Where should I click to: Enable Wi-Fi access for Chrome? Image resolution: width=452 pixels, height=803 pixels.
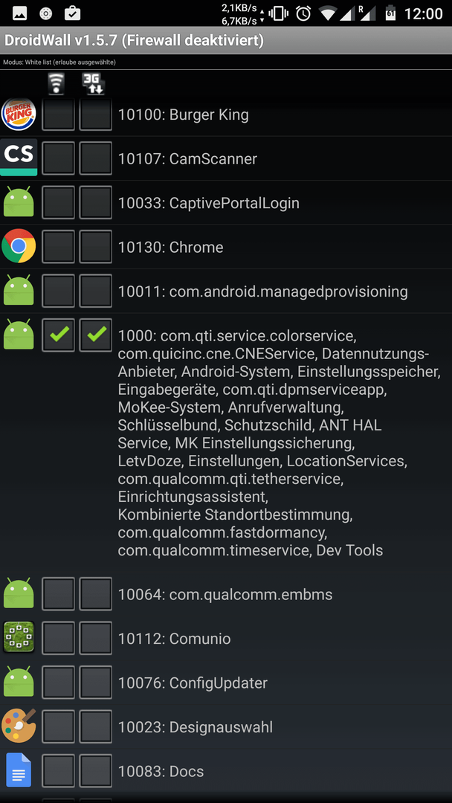tap(58, 247)
